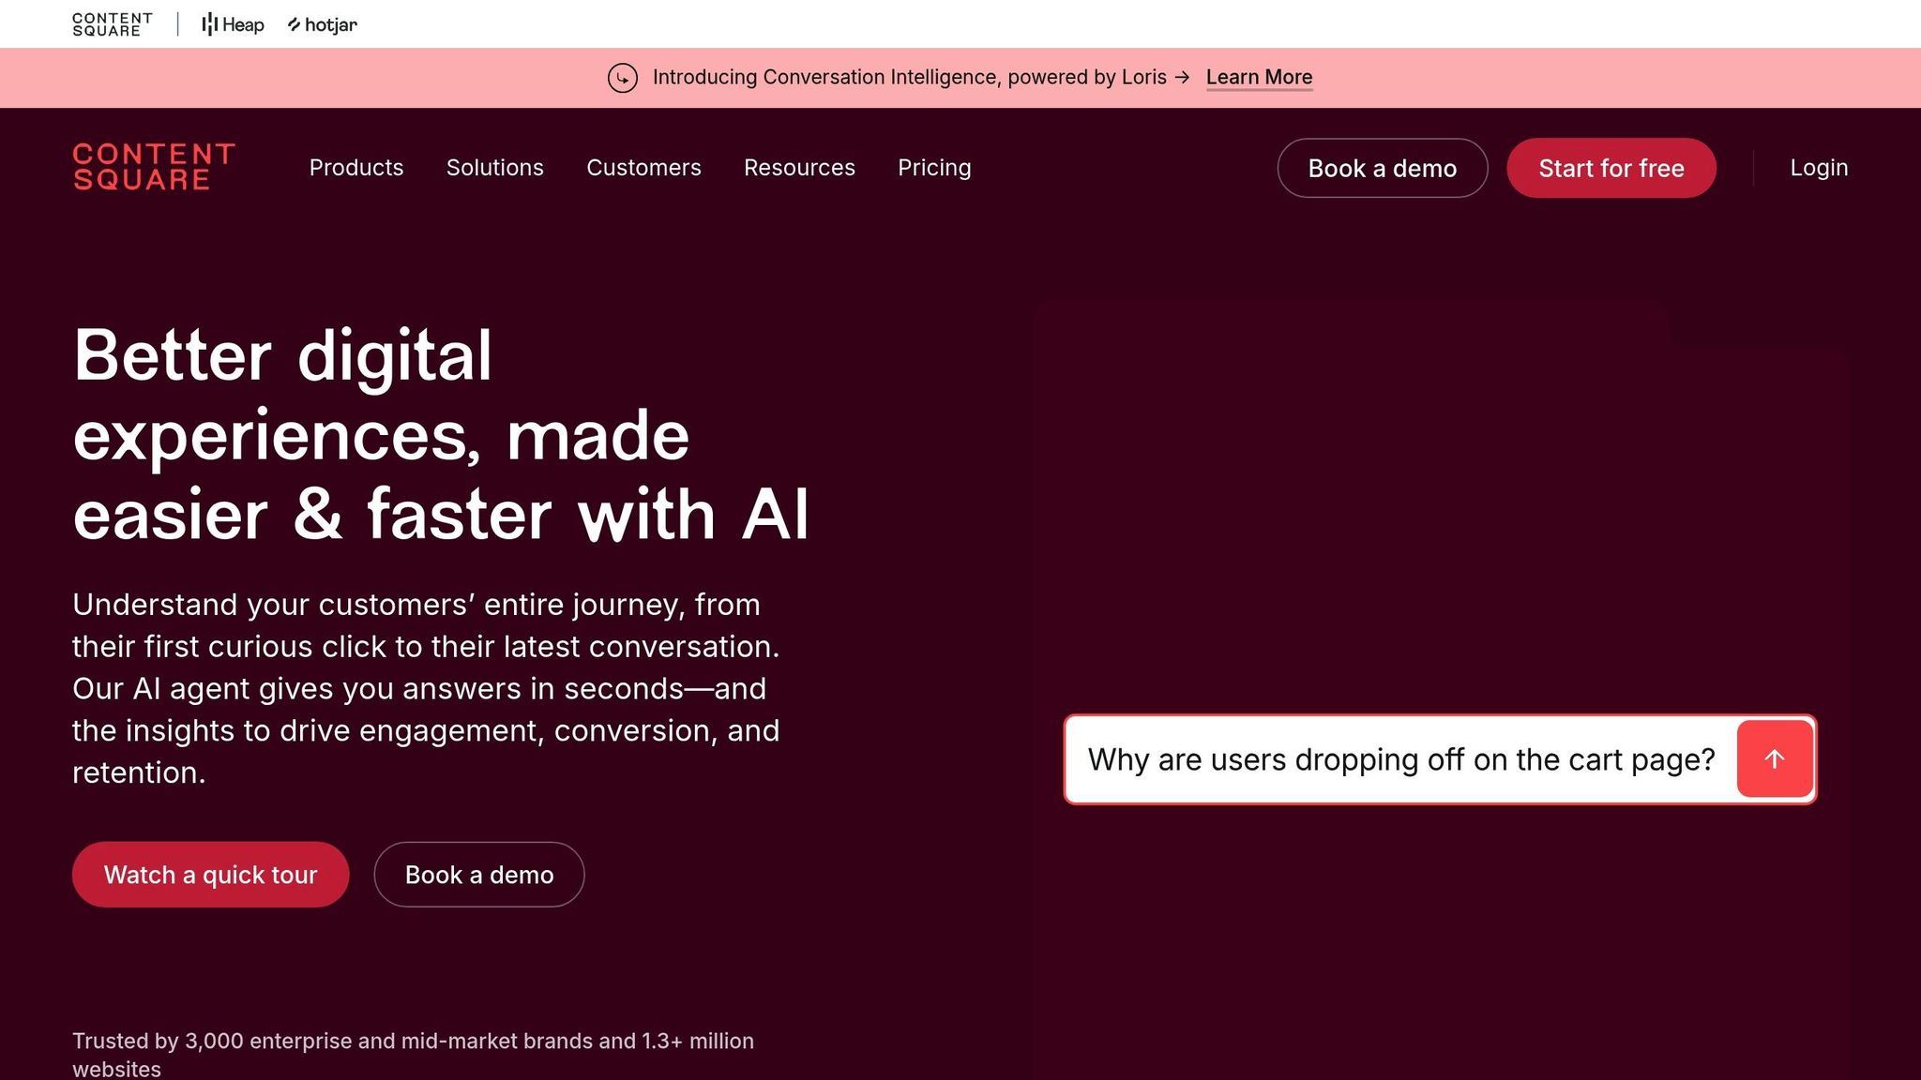This screenshot has width=1921, height=1080.
Task: Click the red Contentsquare main logo
Action: pos(154,167)
